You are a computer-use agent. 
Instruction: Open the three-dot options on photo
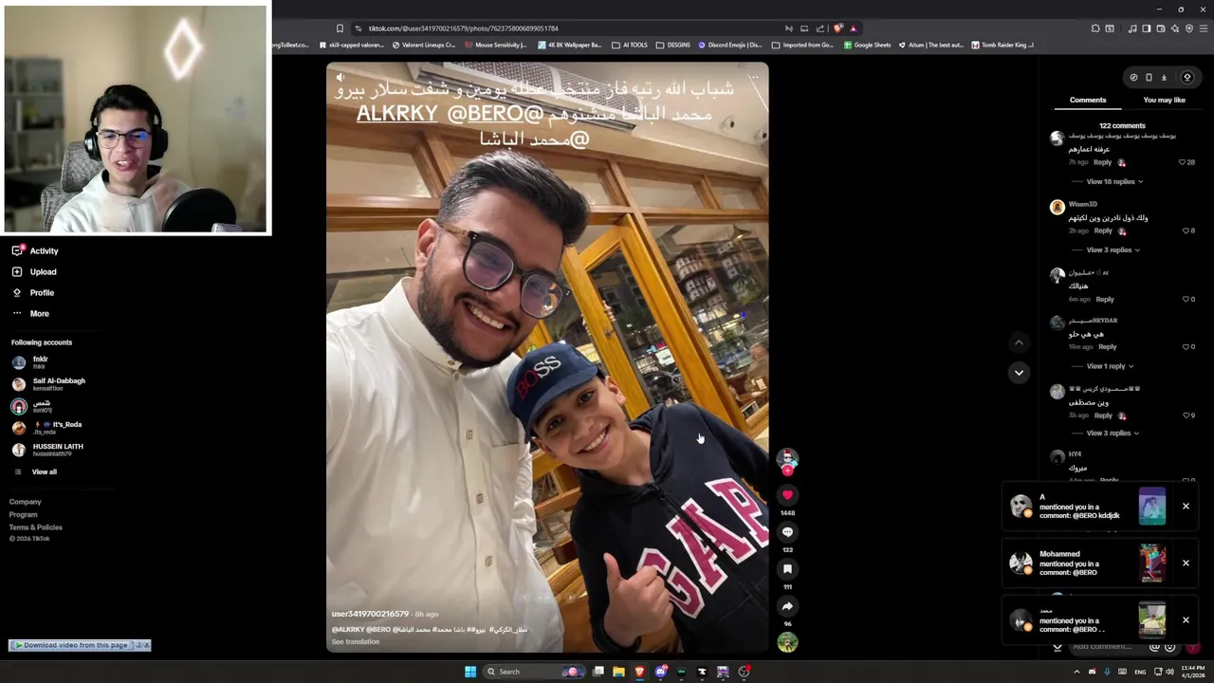753,78
